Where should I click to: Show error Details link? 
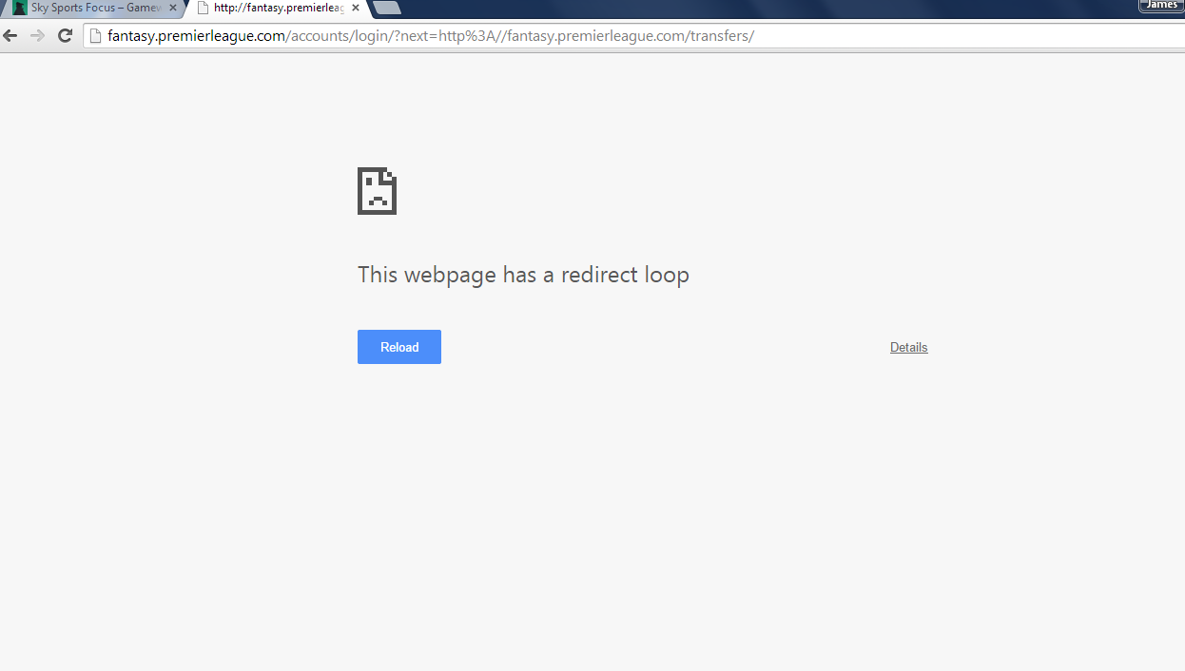point(909,347)
